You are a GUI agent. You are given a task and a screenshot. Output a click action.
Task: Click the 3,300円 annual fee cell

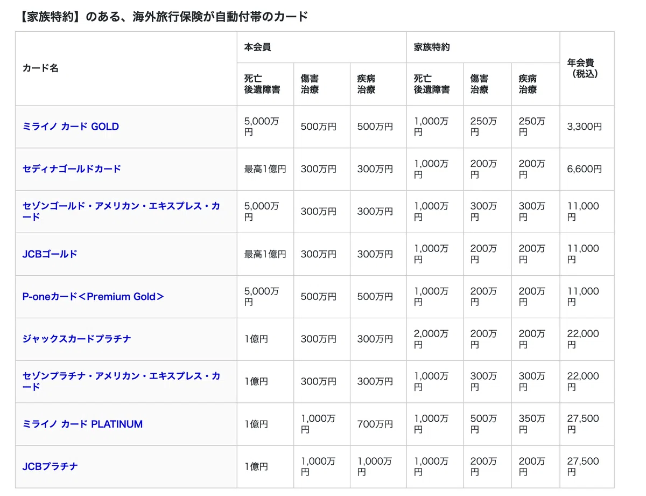point(587,127)
